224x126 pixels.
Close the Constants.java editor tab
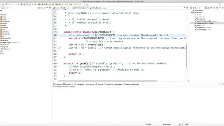[87, 8]
